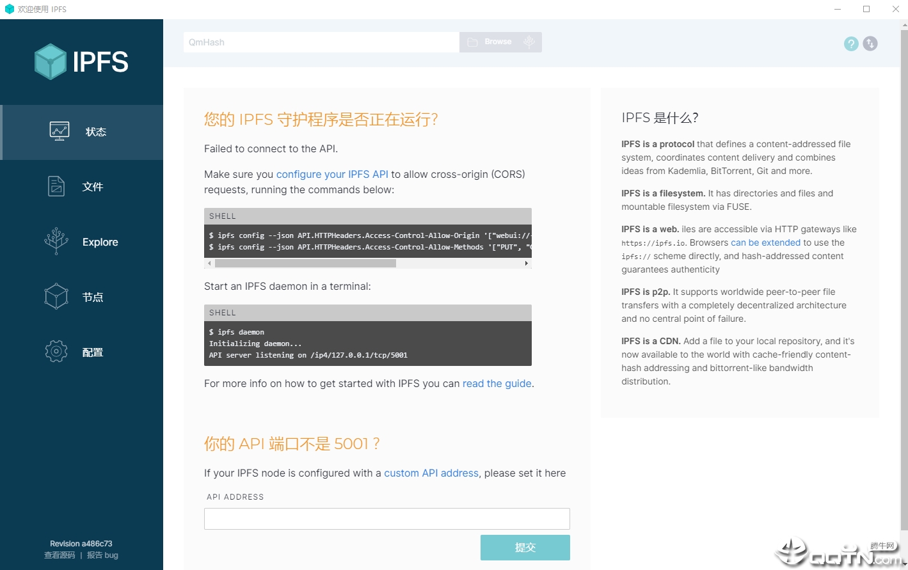Click the folder icon inside the Browse button

tap(474, 41)
